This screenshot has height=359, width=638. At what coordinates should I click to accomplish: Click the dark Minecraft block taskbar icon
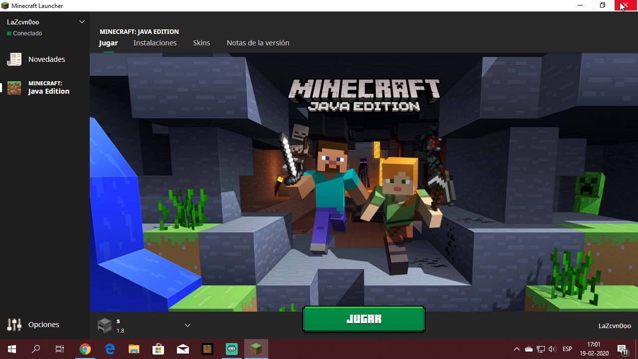tap(207, 349)
